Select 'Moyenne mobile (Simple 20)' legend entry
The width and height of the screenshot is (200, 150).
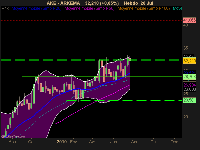point(36,8)
